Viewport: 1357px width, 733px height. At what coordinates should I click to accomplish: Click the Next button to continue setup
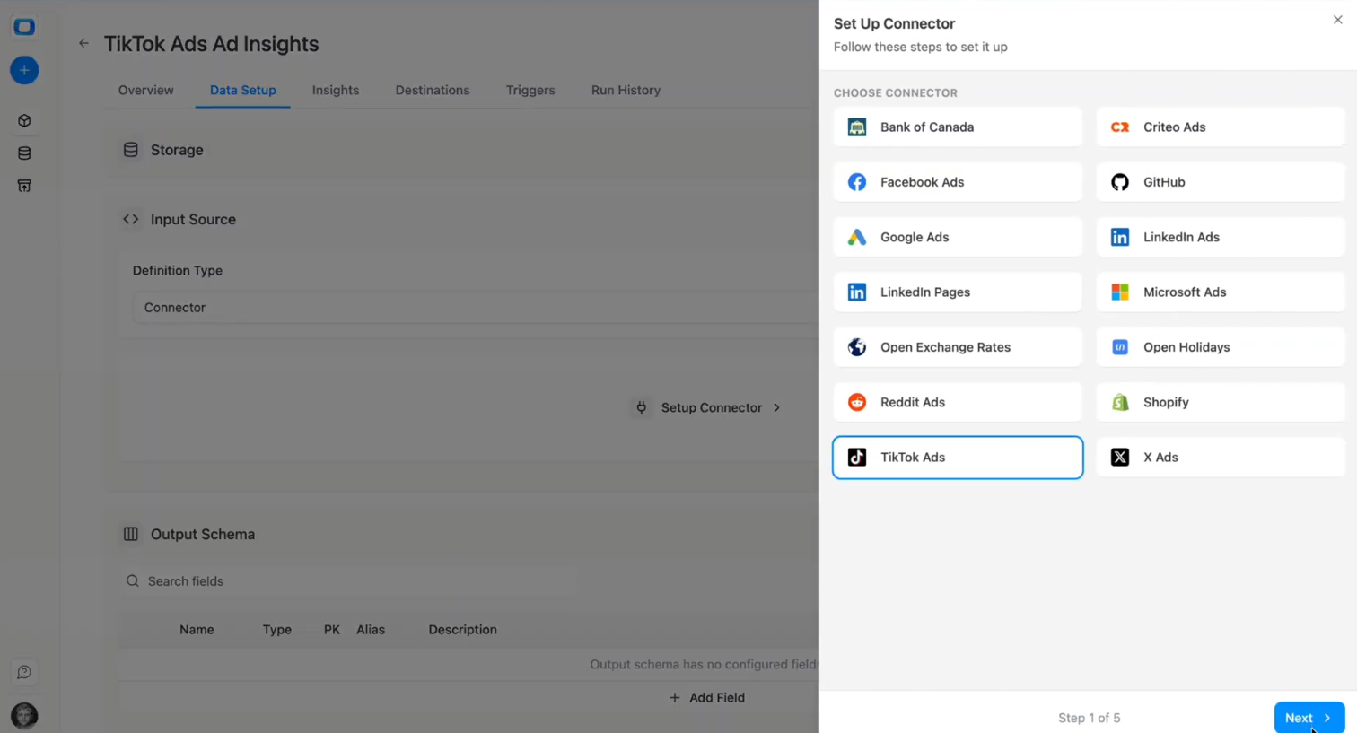point(1309,718)
